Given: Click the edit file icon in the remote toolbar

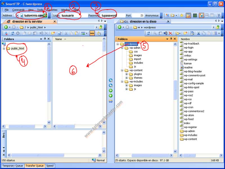Looking at the screenshot, I should (60, 33).
